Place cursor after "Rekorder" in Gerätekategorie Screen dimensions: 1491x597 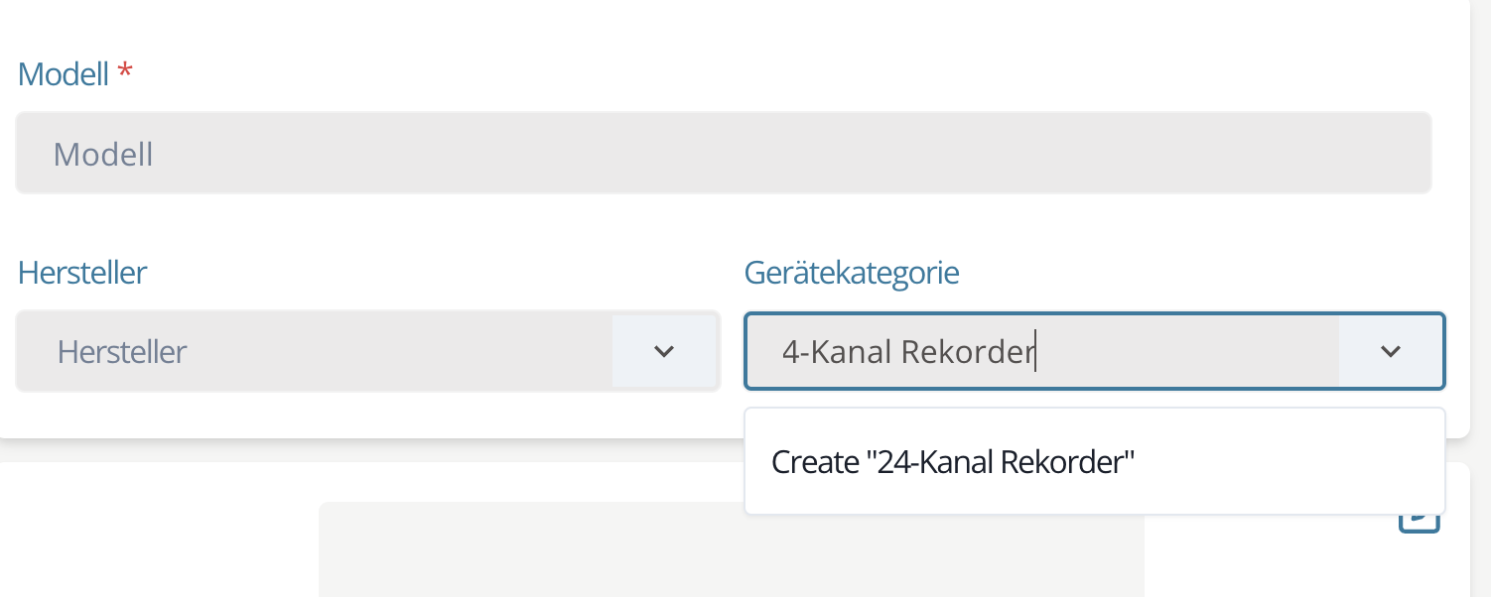pyautogui.click(x=1035, y=351)
